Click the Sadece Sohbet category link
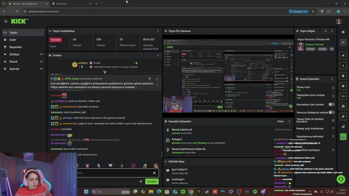349x196 pixels. pyautogui.click(x=314, y=44)
